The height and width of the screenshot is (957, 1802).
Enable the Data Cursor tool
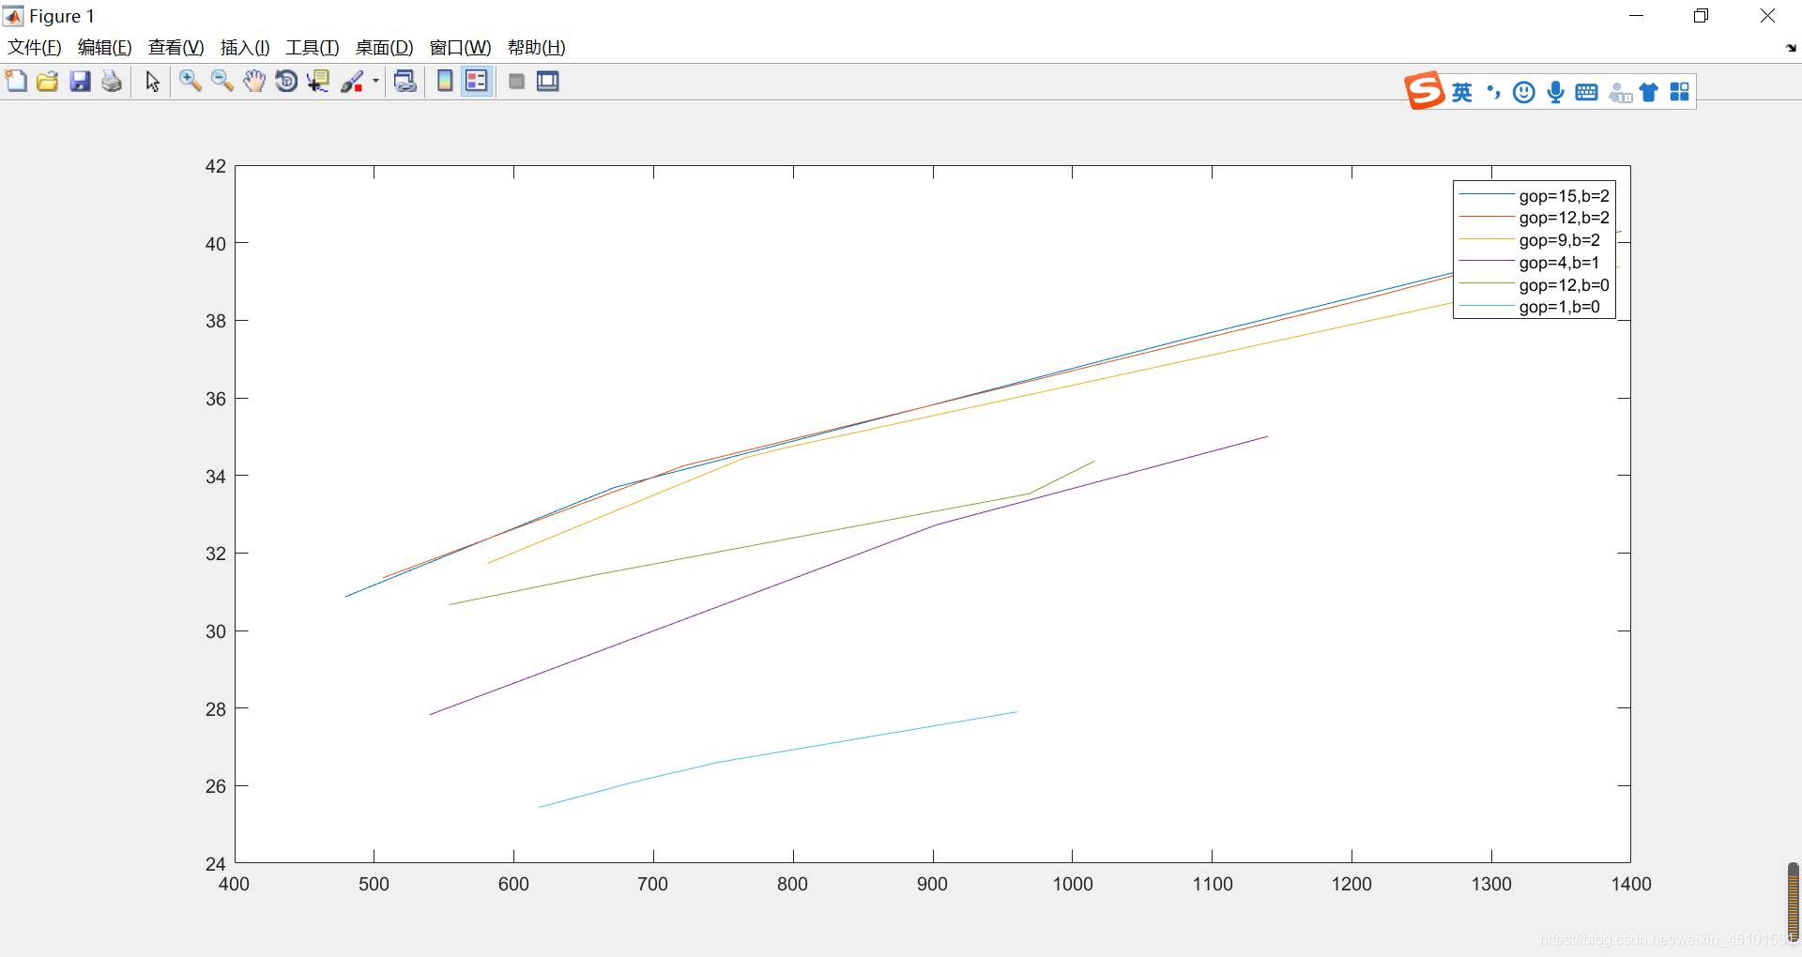click(x=318, y=82)
